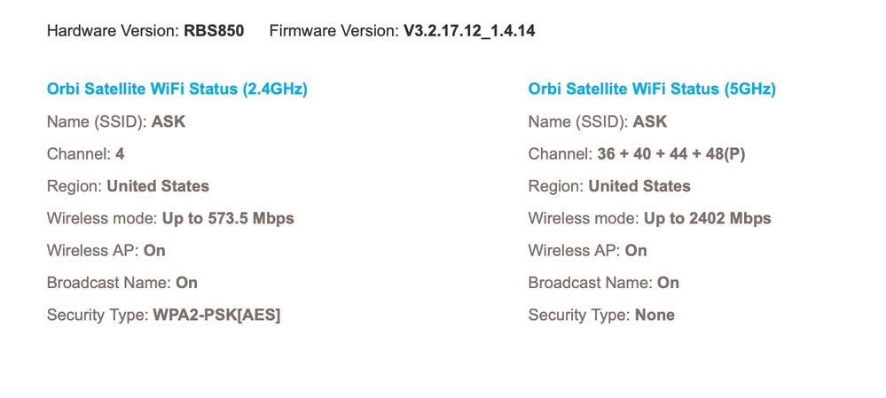
Task: Click the 2.4GHz channel value 4
Action: tap(120, 153)
